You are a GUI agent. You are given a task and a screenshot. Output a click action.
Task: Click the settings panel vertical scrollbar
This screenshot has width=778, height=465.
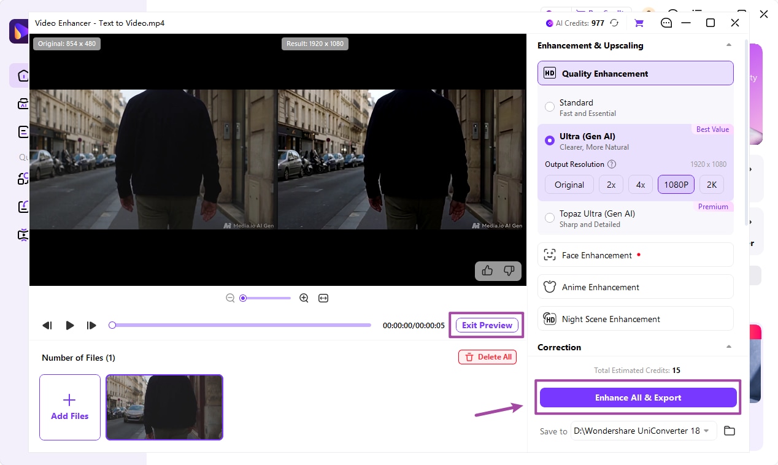pyautogui.click(x=746, y=133)
